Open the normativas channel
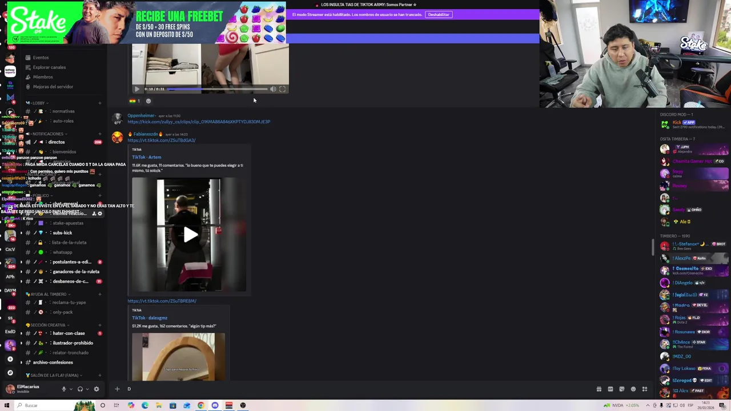Image resolution: width=731 pixels, height=411 pixels. [63, 111]
